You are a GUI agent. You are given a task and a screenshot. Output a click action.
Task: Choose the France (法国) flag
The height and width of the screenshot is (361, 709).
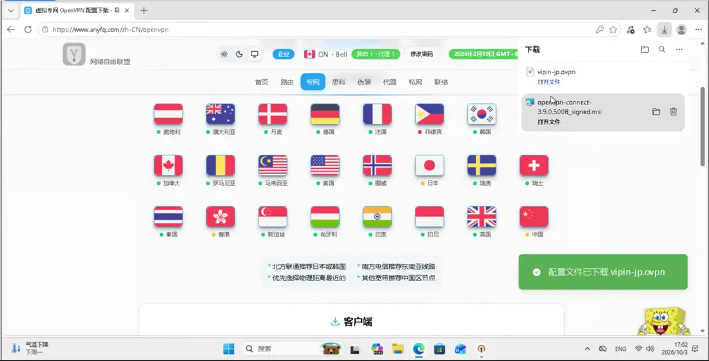coord(377,114)
